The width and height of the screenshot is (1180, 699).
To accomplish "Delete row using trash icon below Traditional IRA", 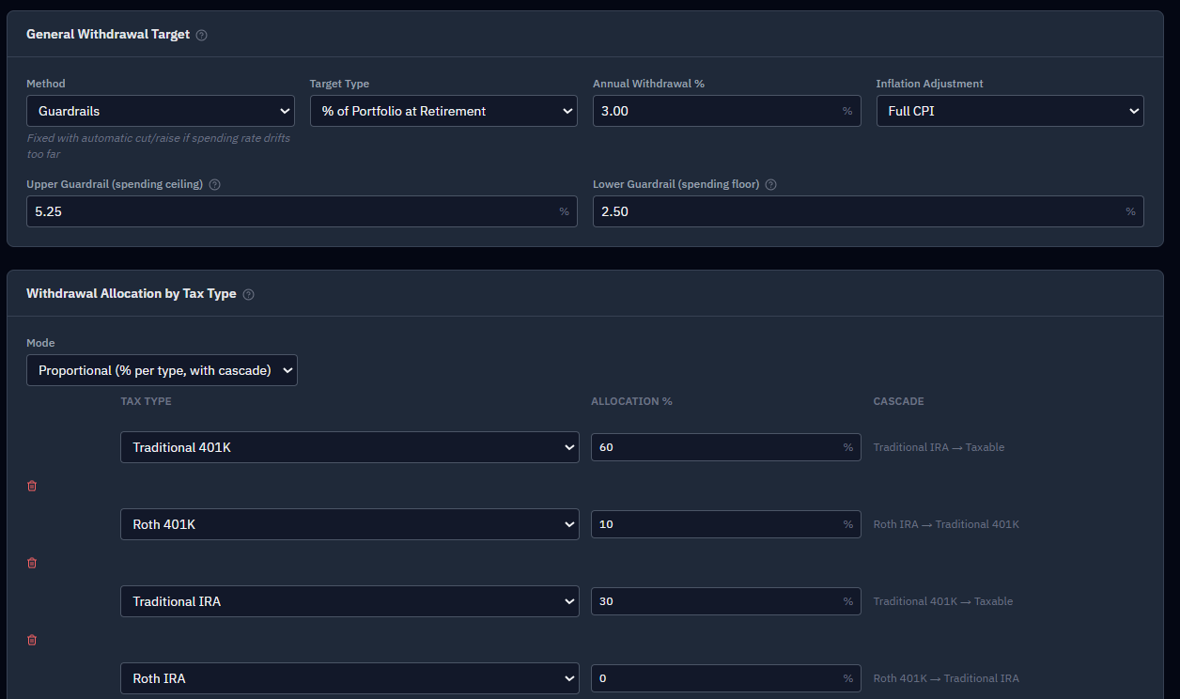I will tap(32, 640).
